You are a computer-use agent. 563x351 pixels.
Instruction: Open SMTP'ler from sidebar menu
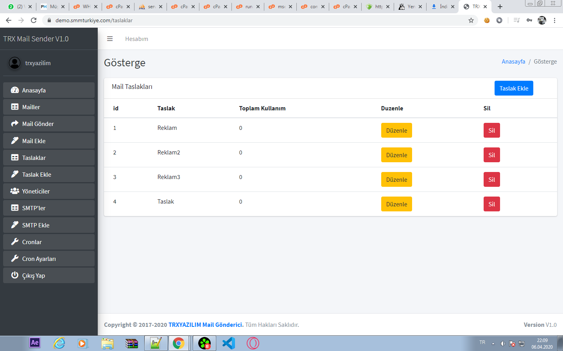[x=49, y=208]
